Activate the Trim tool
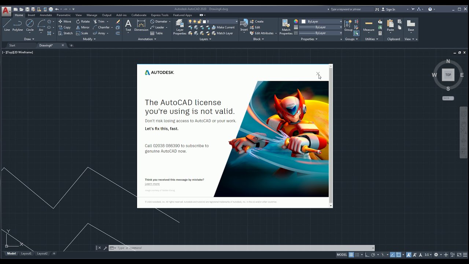469x264 pixels. [99, 21]
